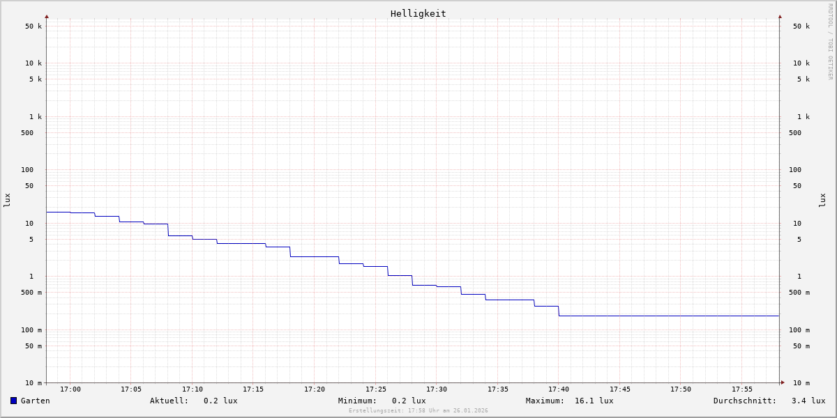
Task: Click the chart title "Helligkeit"
Action: tap(418, 13)
